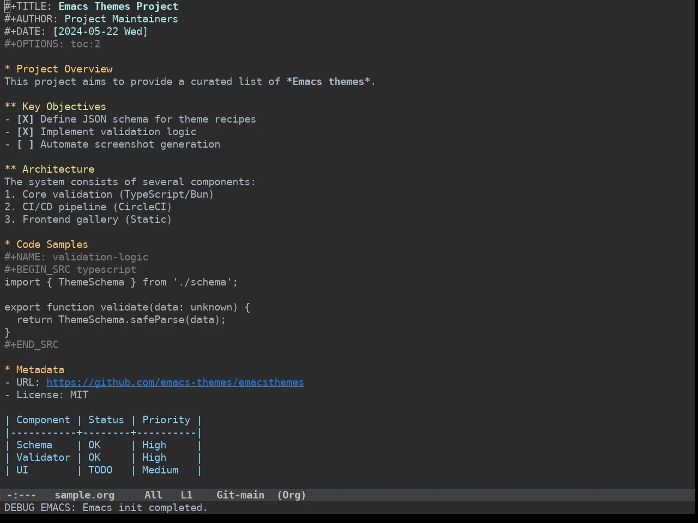Click the export function validate line
698x523 pixels.
coord(127,307)
